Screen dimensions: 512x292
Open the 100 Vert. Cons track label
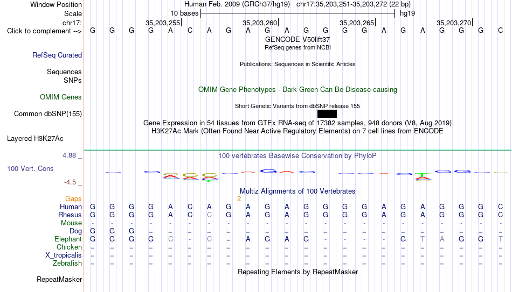coord(30,168)
